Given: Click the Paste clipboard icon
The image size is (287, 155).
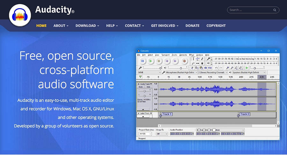Looking at the screenshot, I should pyautogui.click(x=201, y=68).
